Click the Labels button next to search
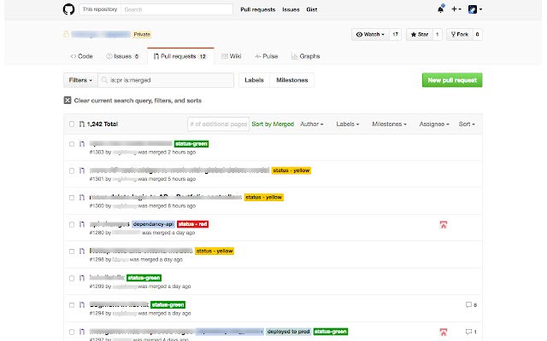The height and width of the screenshot is (341, 547). coord(254,80)
